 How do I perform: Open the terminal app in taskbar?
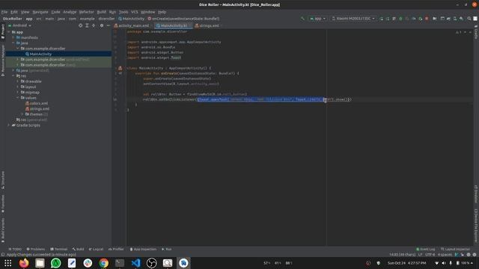120,263
